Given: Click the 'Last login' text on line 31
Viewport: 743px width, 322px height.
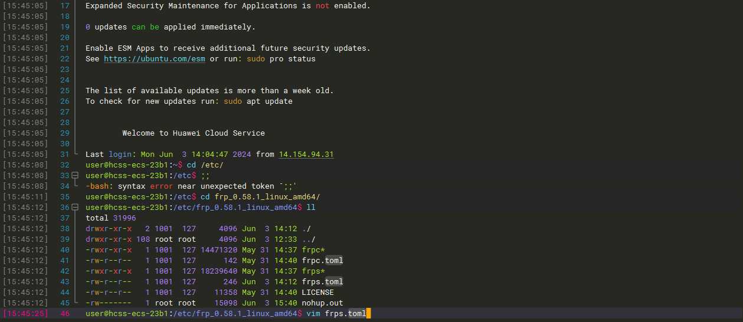Looking at the screenshot, I should [109, 155].
